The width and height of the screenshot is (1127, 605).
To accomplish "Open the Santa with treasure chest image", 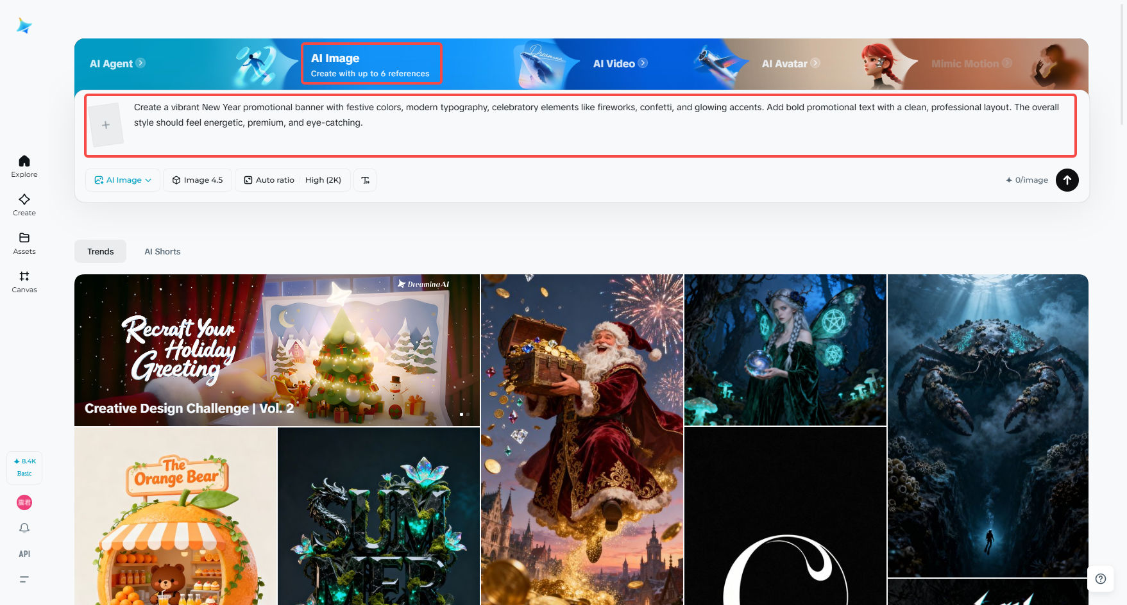I will click(x=582, y=440).
